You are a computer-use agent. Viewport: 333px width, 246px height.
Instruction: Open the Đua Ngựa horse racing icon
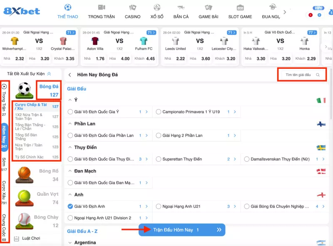pyautogui.click(x=273, y=7)
